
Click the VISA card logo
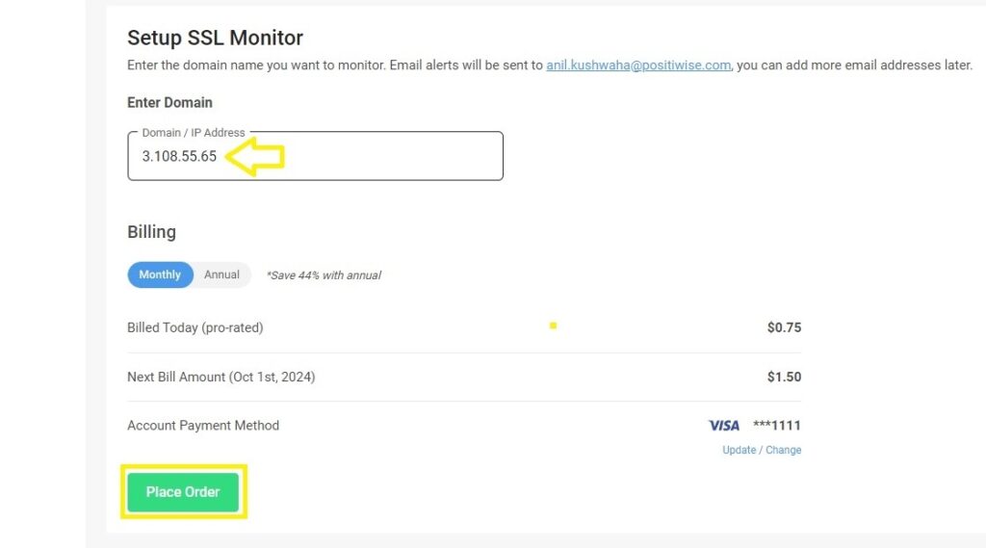tap(724, 426)
